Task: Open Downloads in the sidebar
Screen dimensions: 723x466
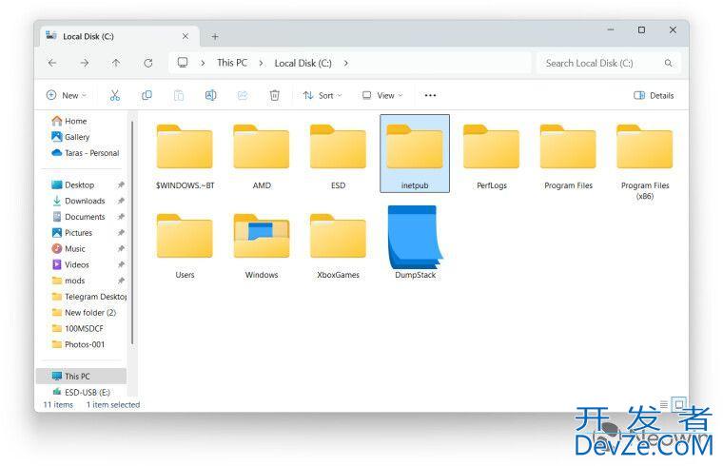Action: point(85,201)
